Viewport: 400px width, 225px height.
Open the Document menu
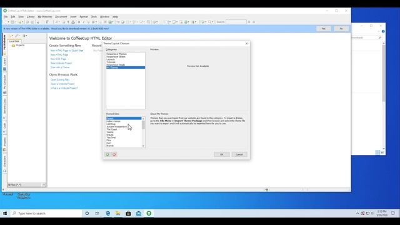click(61, 17)
